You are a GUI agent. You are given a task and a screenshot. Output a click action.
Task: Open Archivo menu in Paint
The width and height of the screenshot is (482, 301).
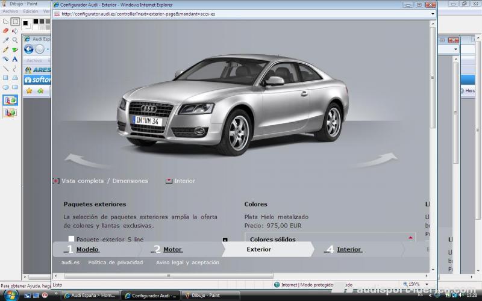pos(10,11)
